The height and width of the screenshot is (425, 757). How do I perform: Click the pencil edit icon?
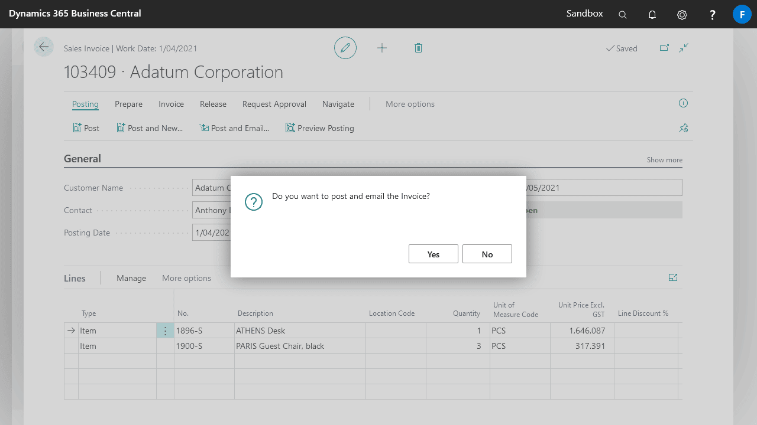pyautogui.click(x=345, y=48)
